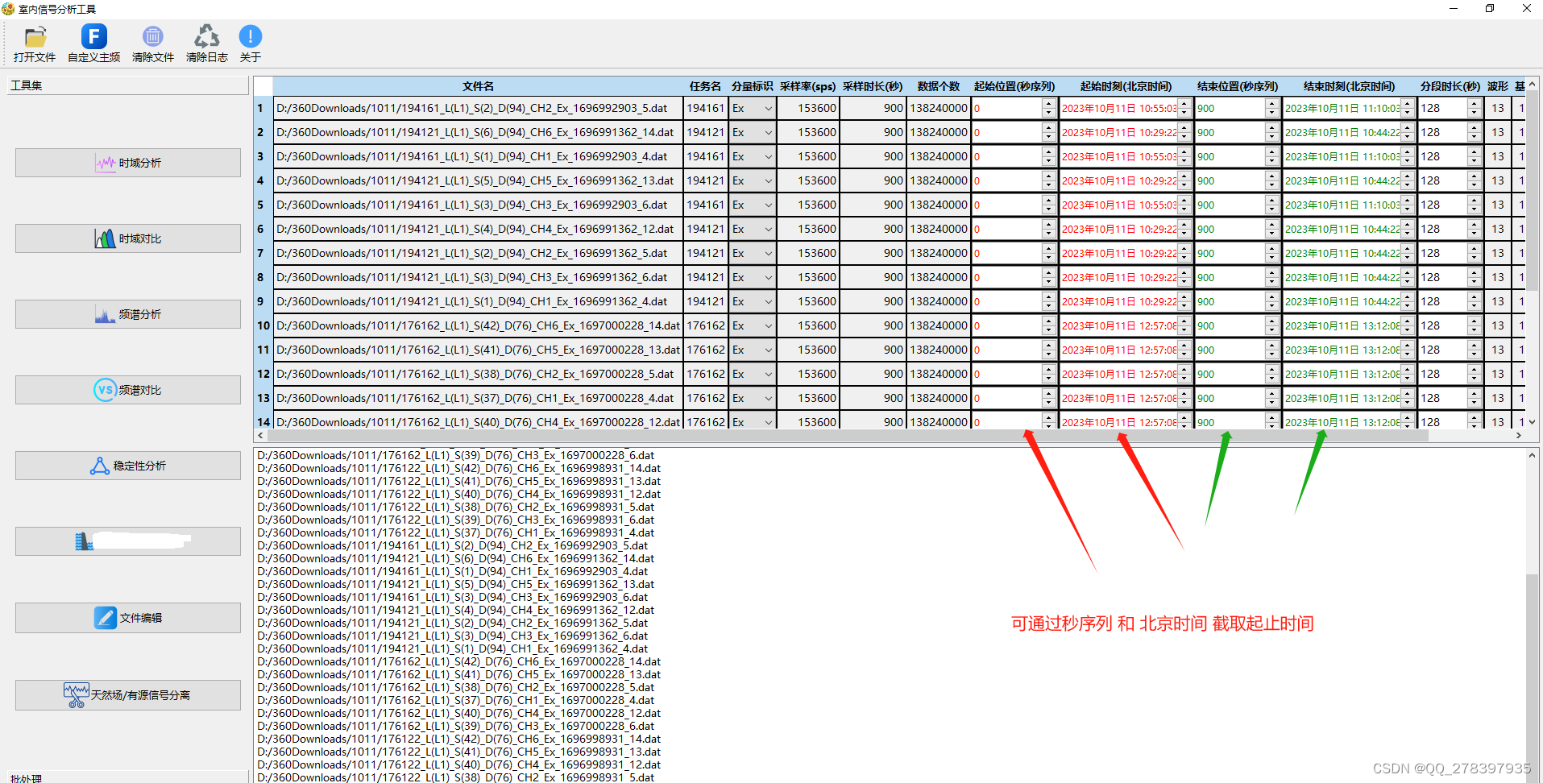Open the 频谱分析 spectrum tool
This screenshot has height=783, width=1543.
tap(127, 313)
